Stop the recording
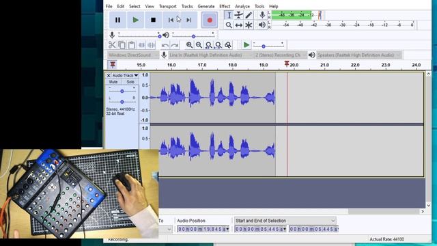The height and width of the screenshot is (246, 437). click(153, 20)
